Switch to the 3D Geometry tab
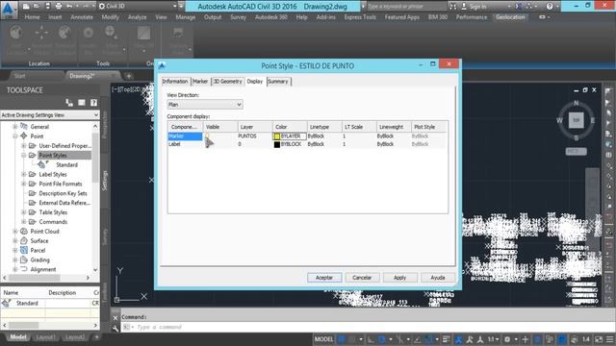Image resolution: width=616 pixels, height=346 pixels. coord(227,81)
